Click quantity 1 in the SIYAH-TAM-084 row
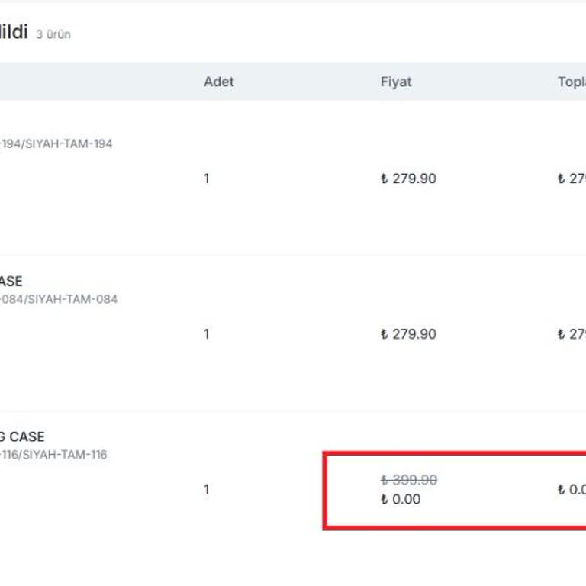The image size is (586, 586). (206, 334)
